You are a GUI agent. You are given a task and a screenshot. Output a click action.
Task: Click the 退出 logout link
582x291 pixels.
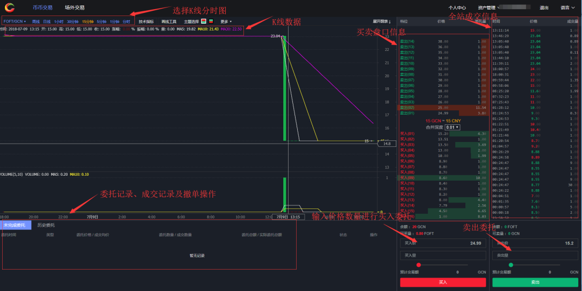(544, 8)
